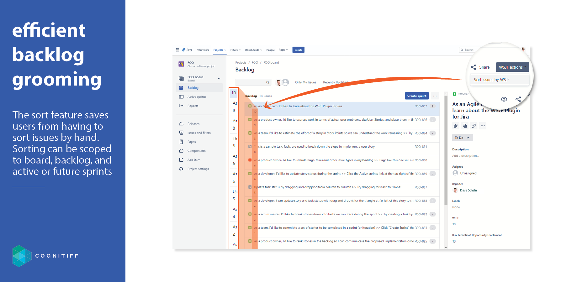Screen dimensions: 577x282
Task: Toggle watch eye icon on issue
Action: point(504,99)
